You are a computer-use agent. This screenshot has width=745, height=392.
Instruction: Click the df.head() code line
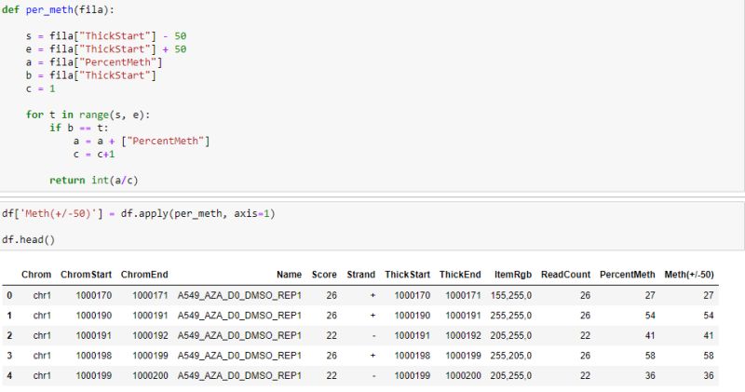pyautogui.click(x=29, y=239)
